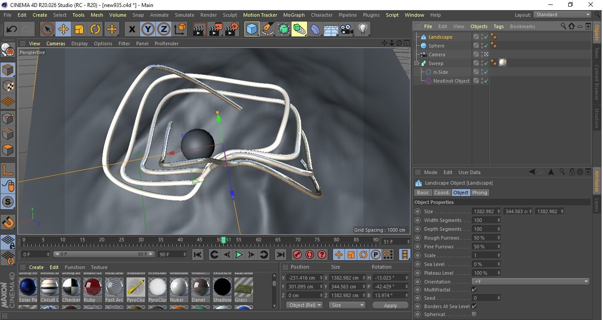
Task: Open the MoGraph menu
Action: (294, 15)
